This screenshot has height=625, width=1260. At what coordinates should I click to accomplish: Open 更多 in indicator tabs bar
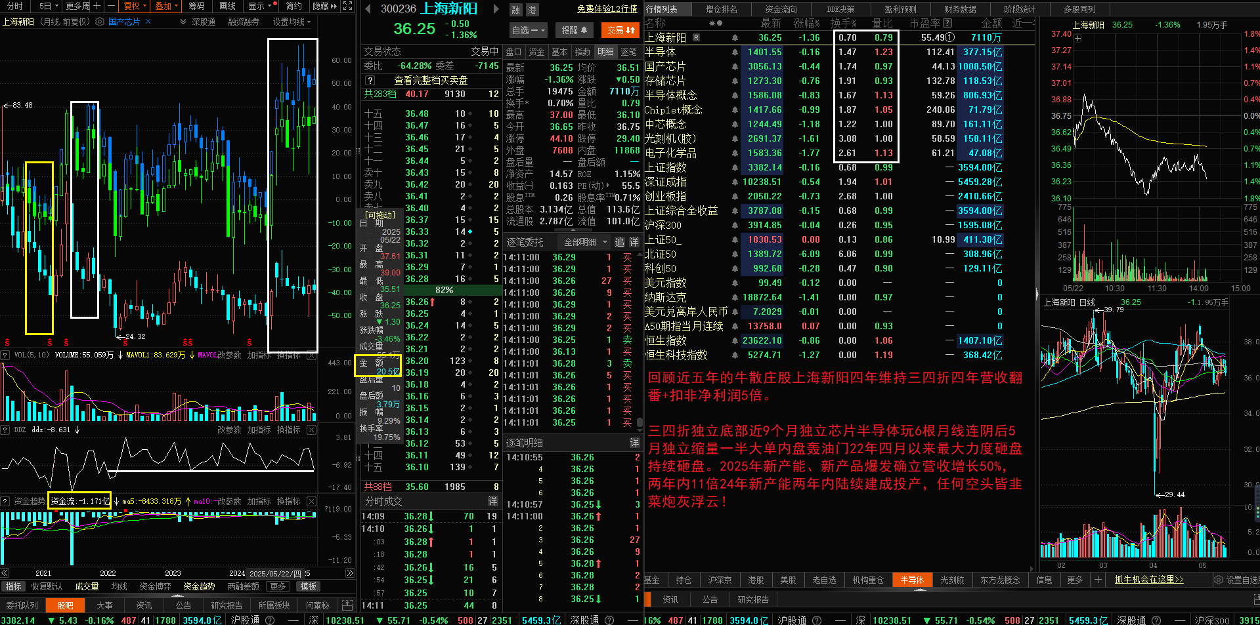(x=278, y=586)
